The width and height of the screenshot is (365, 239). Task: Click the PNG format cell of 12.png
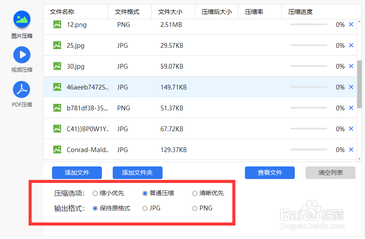[124, 24]
